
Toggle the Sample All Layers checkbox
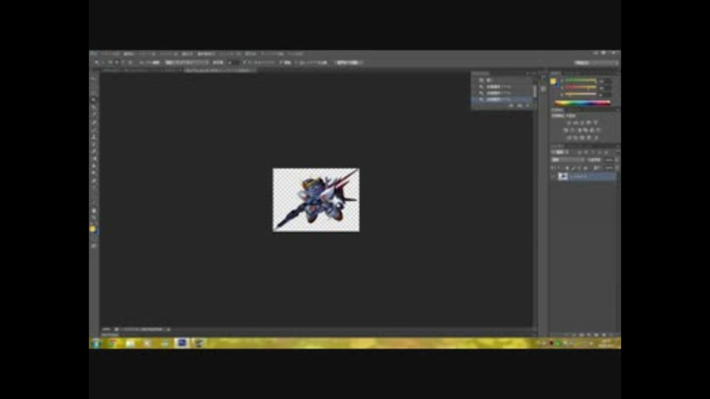[x=296, y=62]
